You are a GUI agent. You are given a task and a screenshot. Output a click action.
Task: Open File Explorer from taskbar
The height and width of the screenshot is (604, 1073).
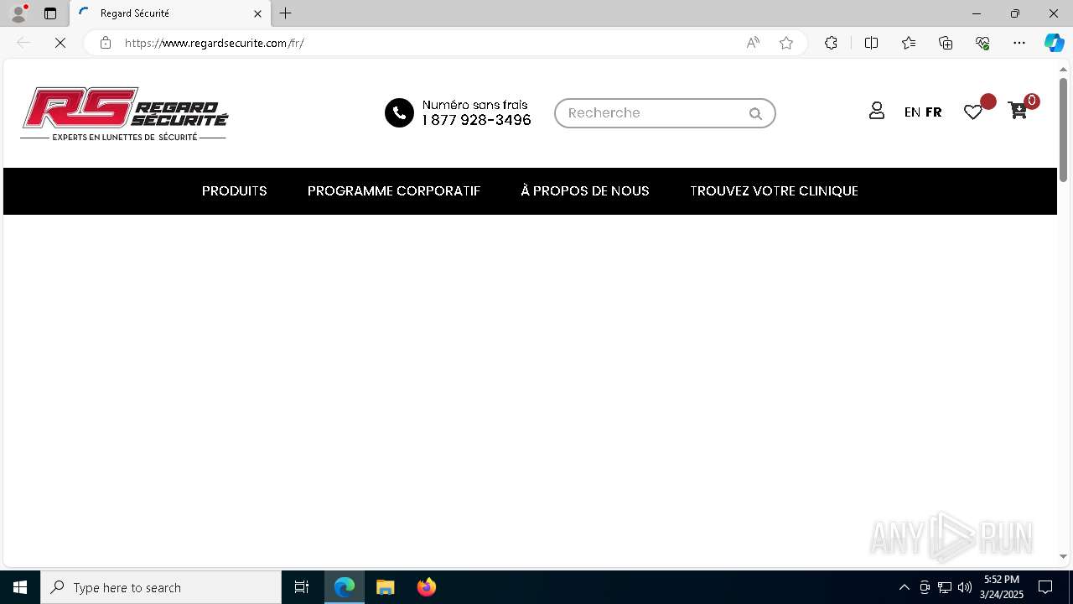click(386, 587)
